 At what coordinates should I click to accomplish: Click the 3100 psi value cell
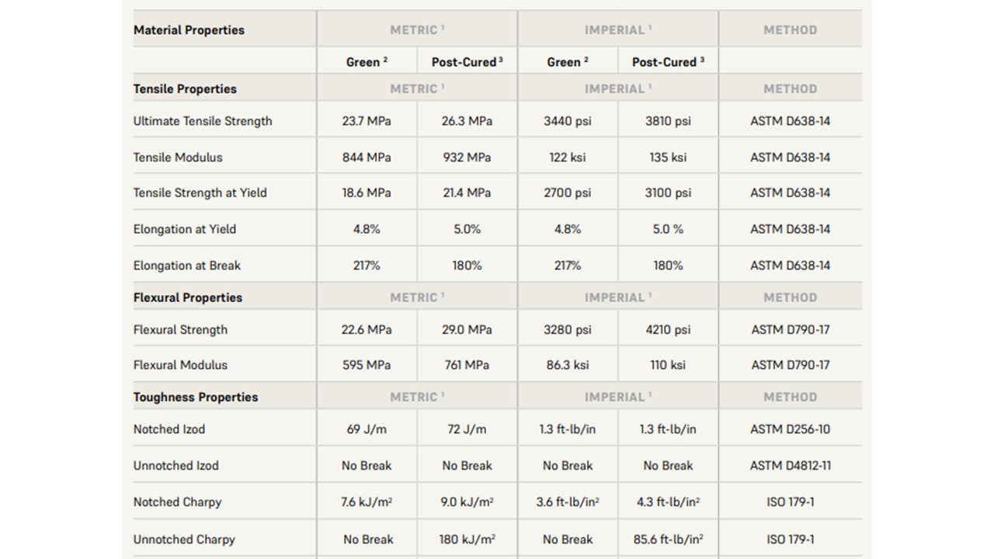click(x=668, y=193)
